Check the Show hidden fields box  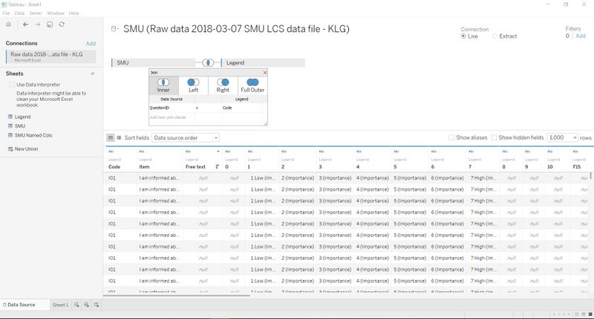pos(494,138)
